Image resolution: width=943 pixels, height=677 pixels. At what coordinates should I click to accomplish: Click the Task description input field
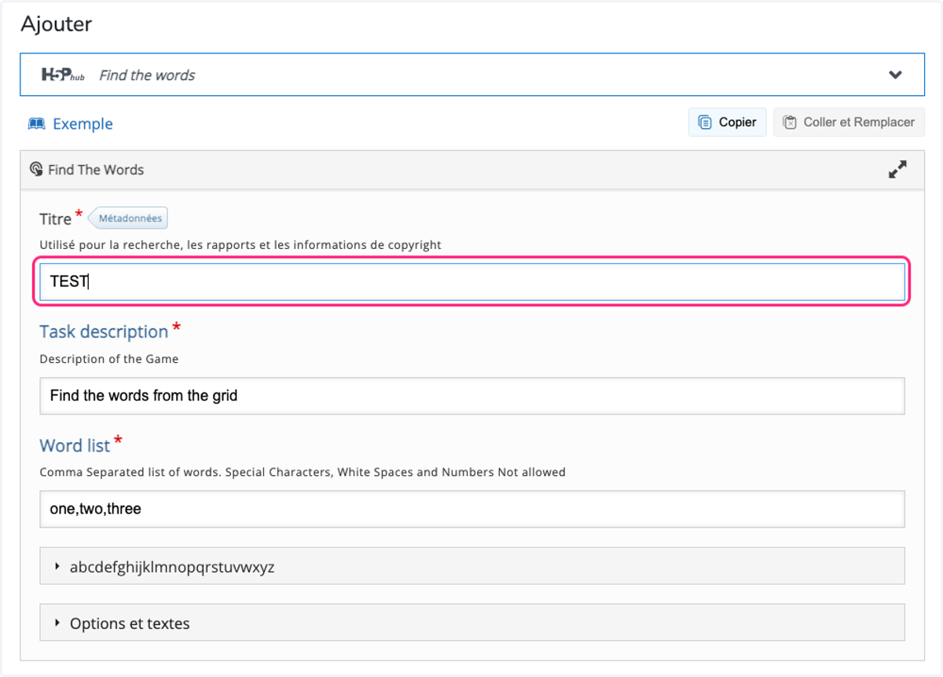tap(472, 396)
